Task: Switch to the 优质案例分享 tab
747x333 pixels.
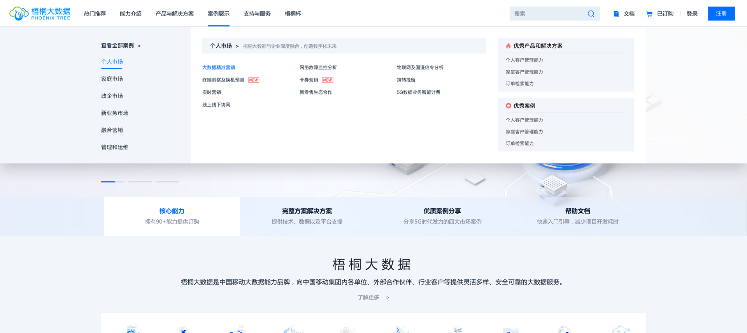Action: tap(442, 216)
